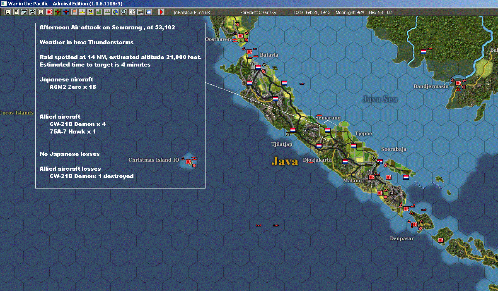The height and width of the screenshot is (291, 498).
Task: Click the dark striped bars toolbar icon
Action: point(140,12)
